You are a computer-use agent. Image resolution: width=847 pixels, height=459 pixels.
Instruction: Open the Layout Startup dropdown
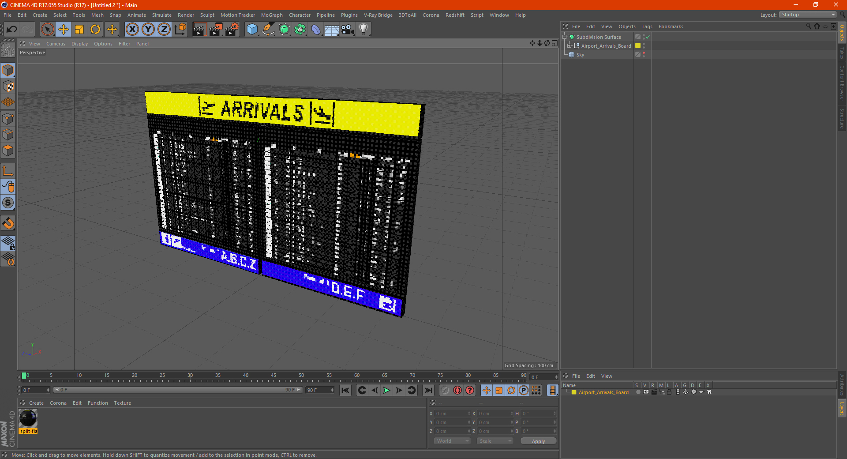coord(808,15)
